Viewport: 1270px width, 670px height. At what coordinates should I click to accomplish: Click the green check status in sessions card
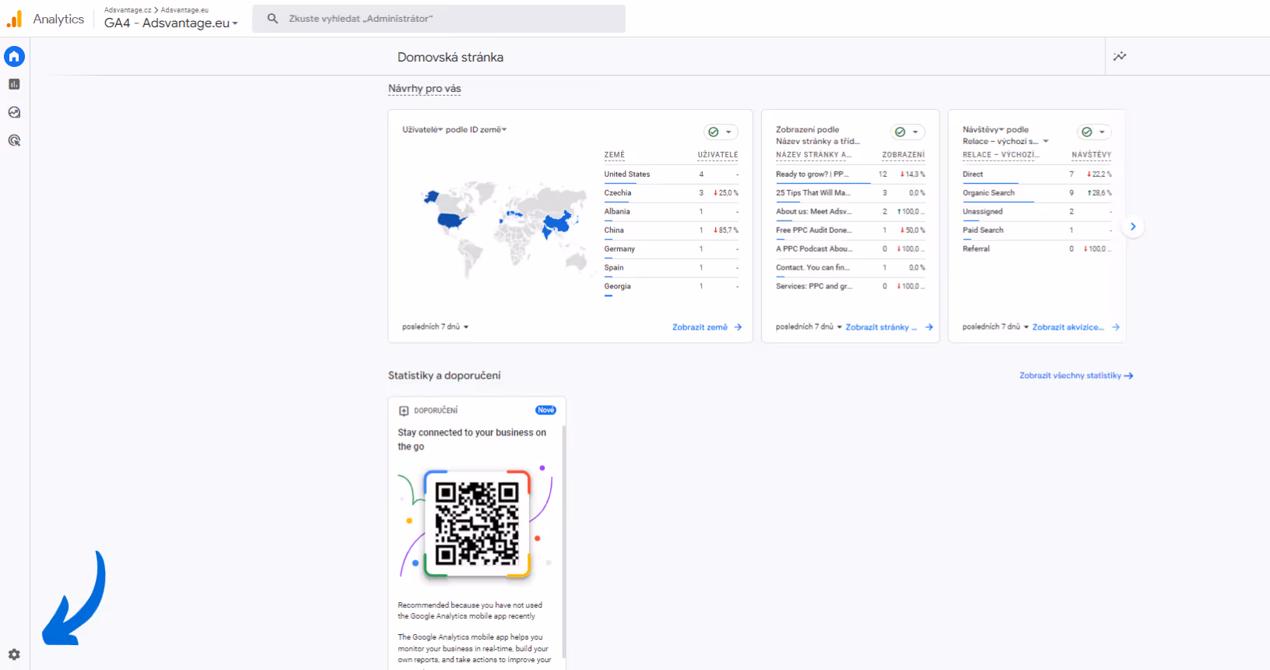pyautogui.click(x=1087, y=132)
